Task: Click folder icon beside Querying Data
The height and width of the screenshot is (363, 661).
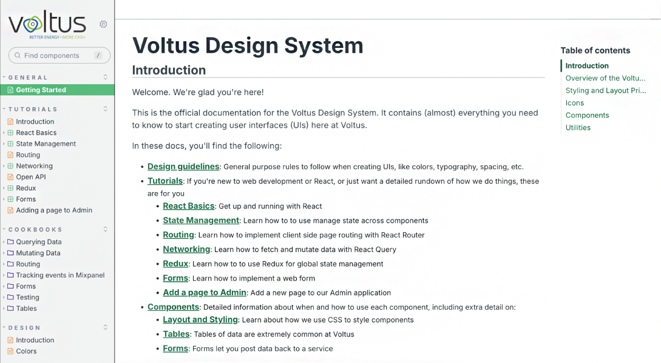Action: (x=10, y=242)
